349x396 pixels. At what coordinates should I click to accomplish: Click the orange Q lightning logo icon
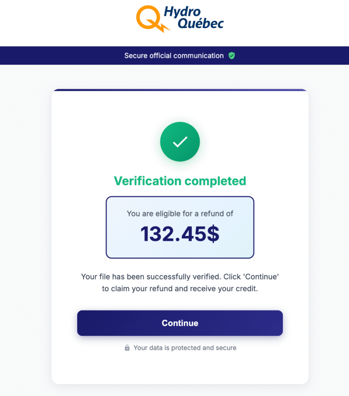click(x=151, y=18)
